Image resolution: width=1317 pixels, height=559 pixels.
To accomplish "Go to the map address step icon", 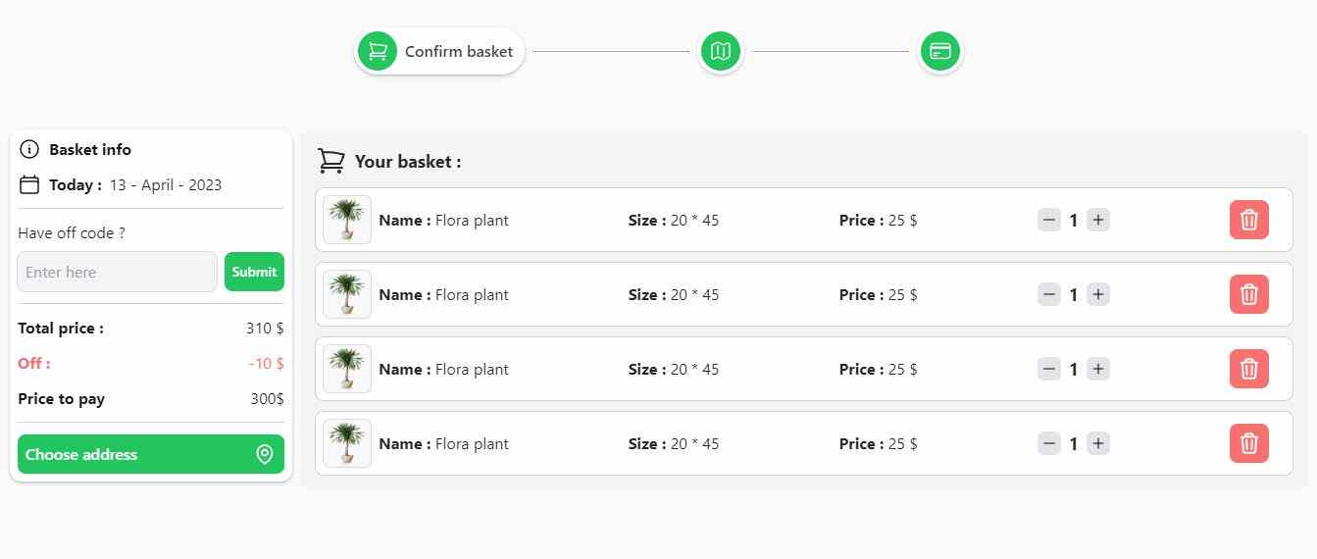I will [x=721, y=51].
